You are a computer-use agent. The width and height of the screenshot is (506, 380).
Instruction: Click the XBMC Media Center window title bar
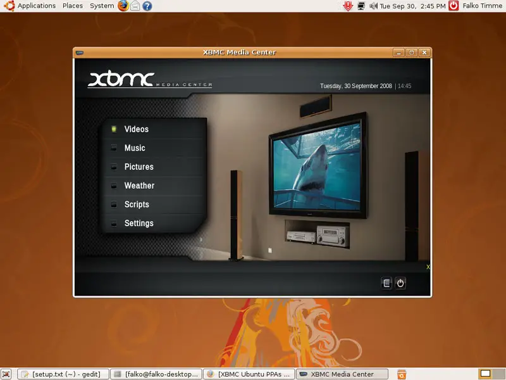pos(240,53)
